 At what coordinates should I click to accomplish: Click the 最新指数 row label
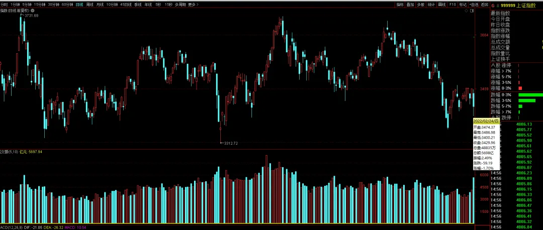500,13
